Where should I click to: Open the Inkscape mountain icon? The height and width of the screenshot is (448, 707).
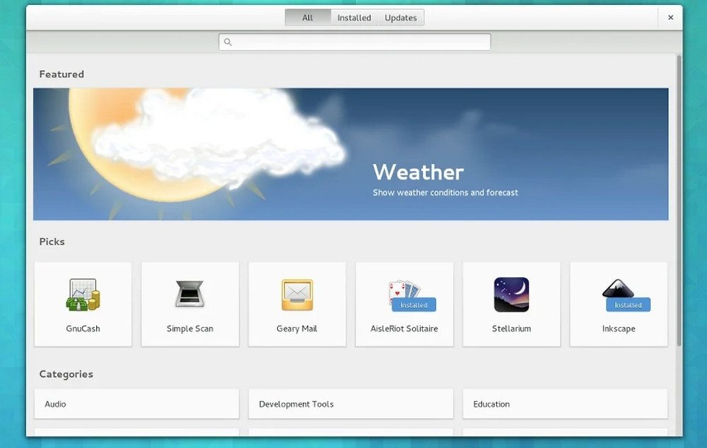[618, 288]
